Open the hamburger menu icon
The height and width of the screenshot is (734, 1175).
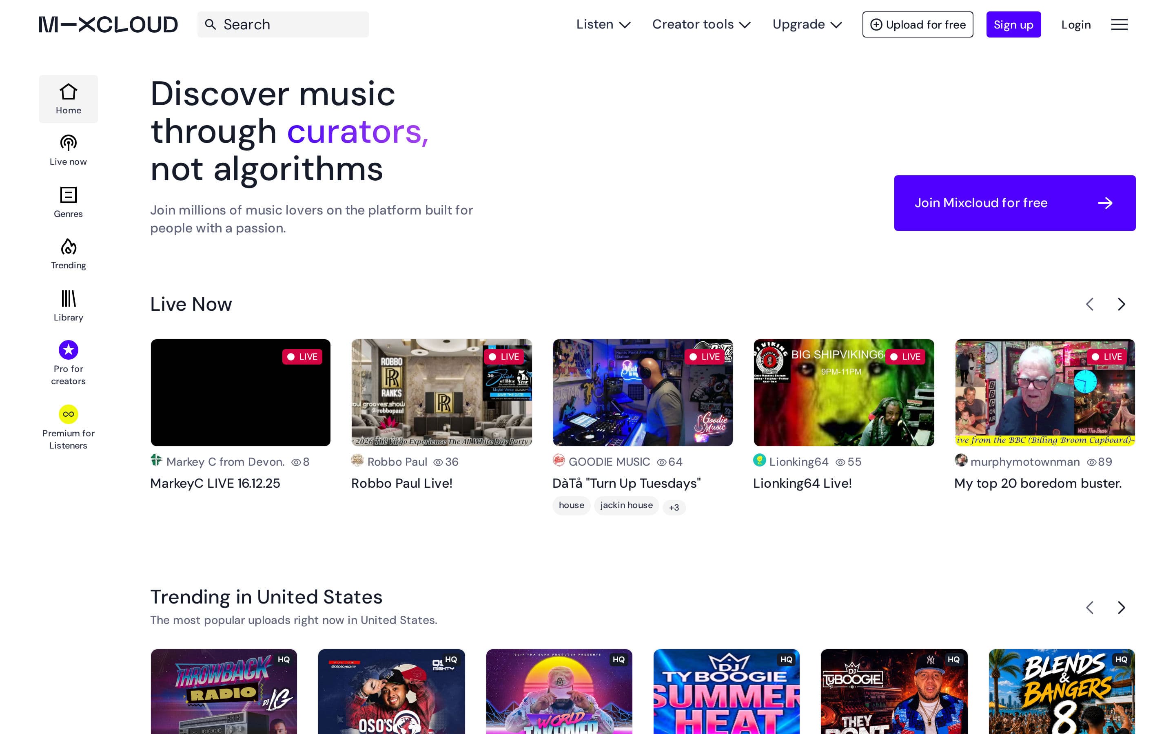(1119, 24)
